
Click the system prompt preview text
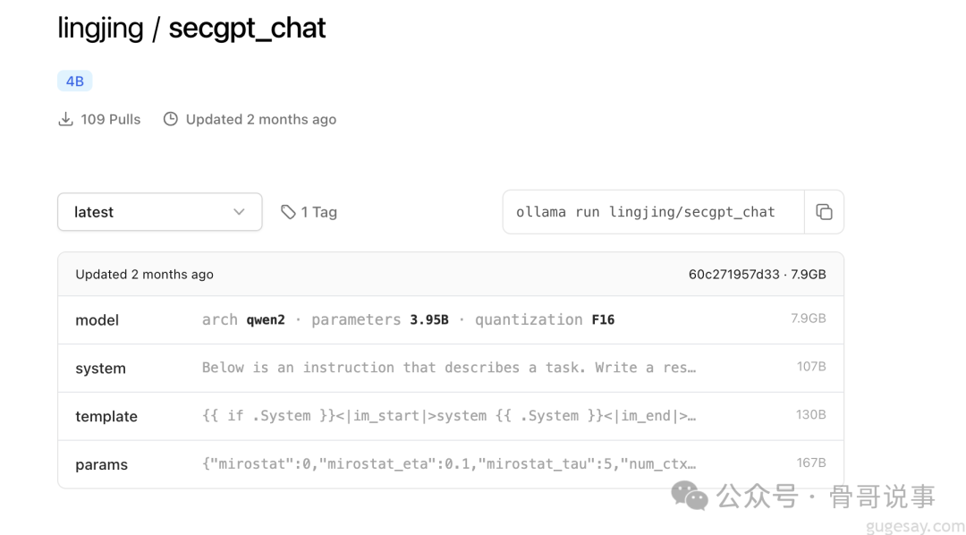tap(448, 368)
